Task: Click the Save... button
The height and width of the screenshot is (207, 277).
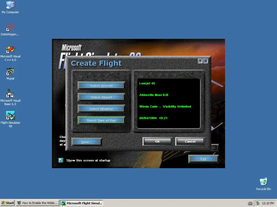Action: pos(87,142)
